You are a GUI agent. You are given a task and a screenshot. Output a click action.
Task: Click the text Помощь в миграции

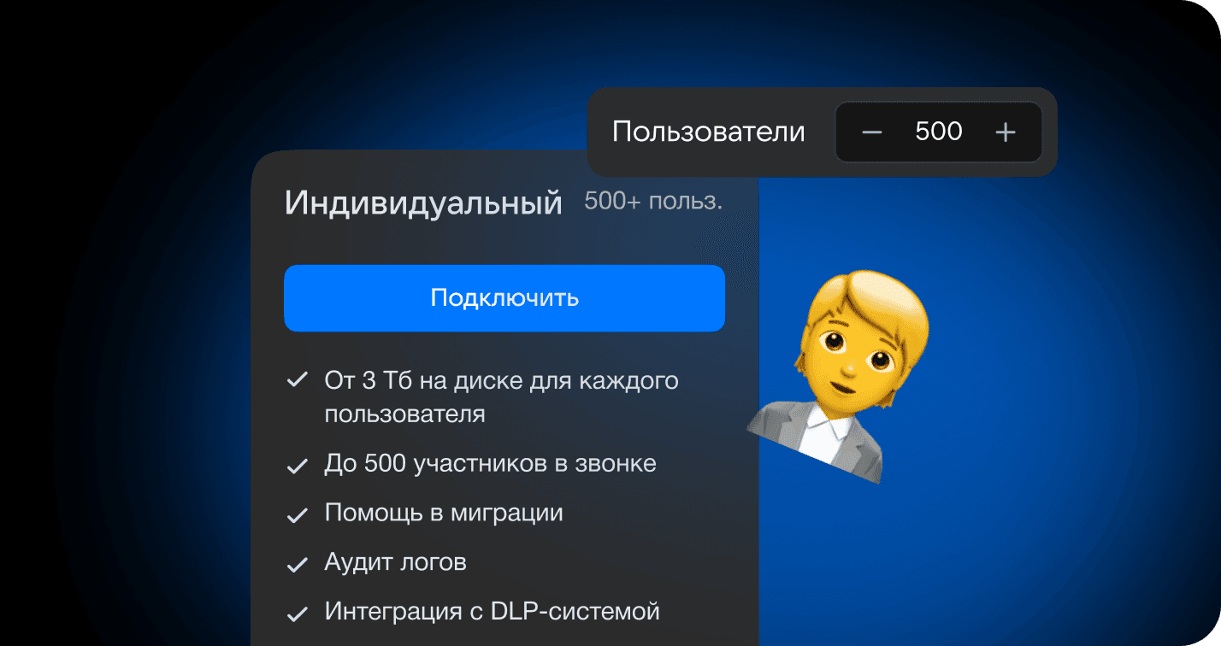[444, 514]
